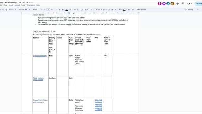
Task: Click the decrease indent icon
Action: pyautogui.click(x=109, y=9)
